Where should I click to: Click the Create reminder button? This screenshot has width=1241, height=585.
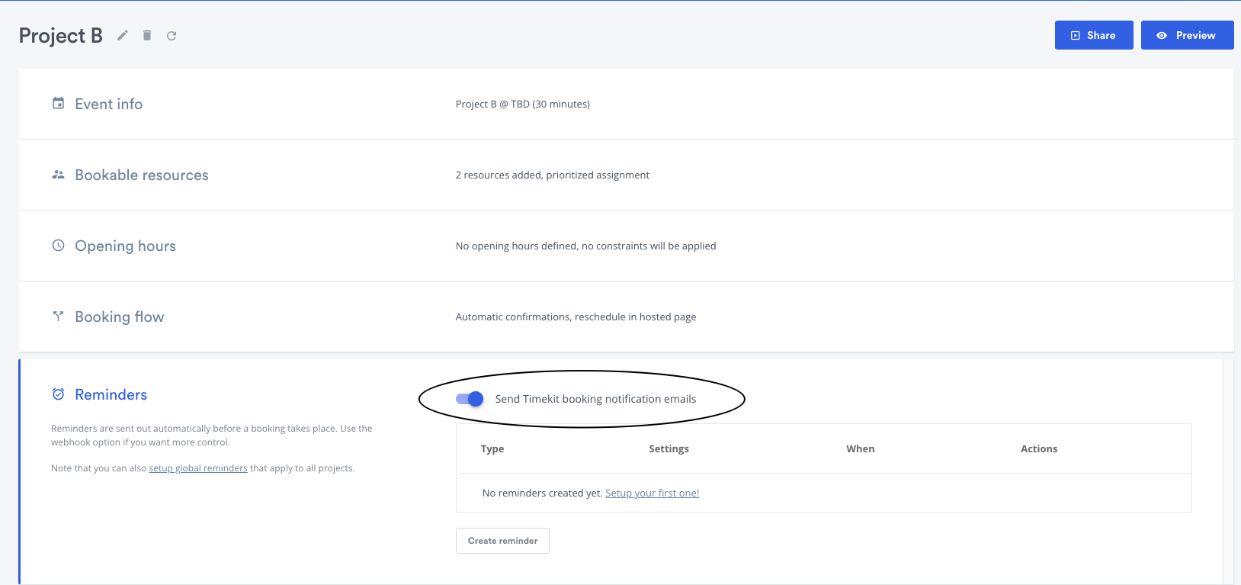point(502,541)
